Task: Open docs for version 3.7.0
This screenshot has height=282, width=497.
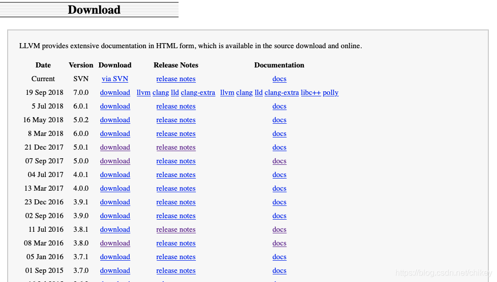Action: (279, 271)
